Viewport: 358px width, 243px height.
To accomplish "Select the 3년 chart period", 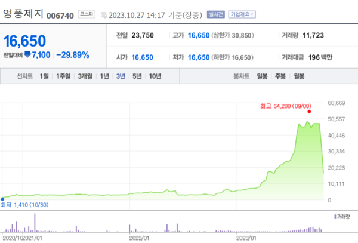I will (121, 76).
